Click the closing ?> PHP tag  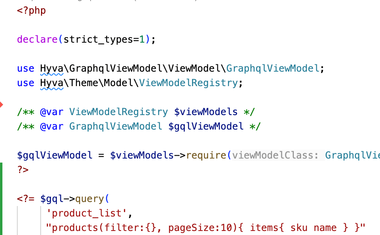point(23,170)
